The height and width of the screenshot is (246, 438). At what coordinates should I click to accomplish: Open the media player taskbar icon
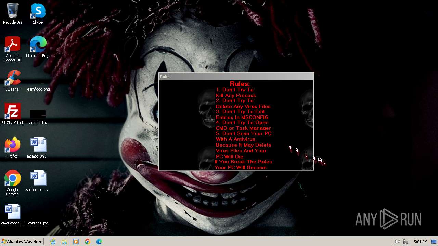tap(76, 242)
